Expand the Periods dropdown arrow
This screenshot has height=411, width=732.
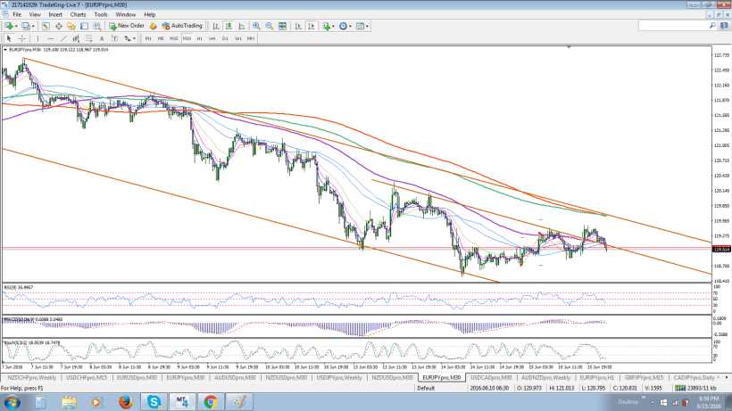[x=350, y=27]
